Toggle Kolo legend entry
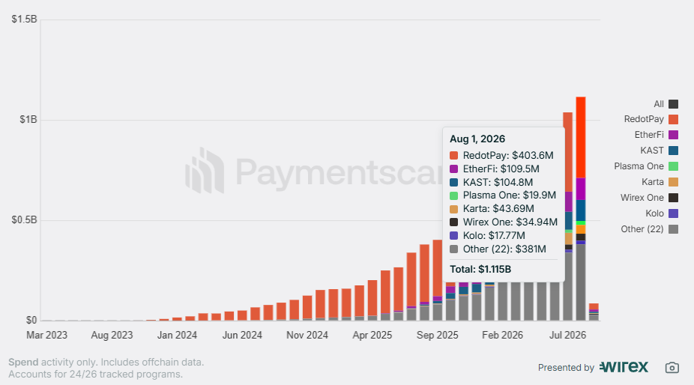The height and width of the screenshot is (385, 694). click(x=662, y=213)
